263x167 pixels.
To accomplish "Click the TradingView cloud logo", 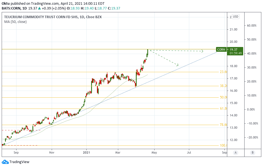I will pyautogui.click(x=6, y=162).
